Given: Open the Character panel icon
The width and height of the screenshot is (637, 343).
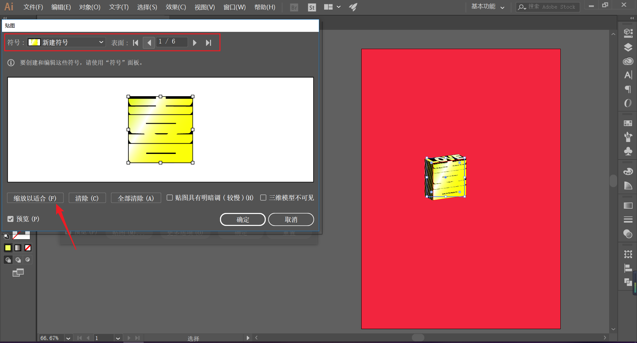Looking at the screenshot, I should click(628, 75).
